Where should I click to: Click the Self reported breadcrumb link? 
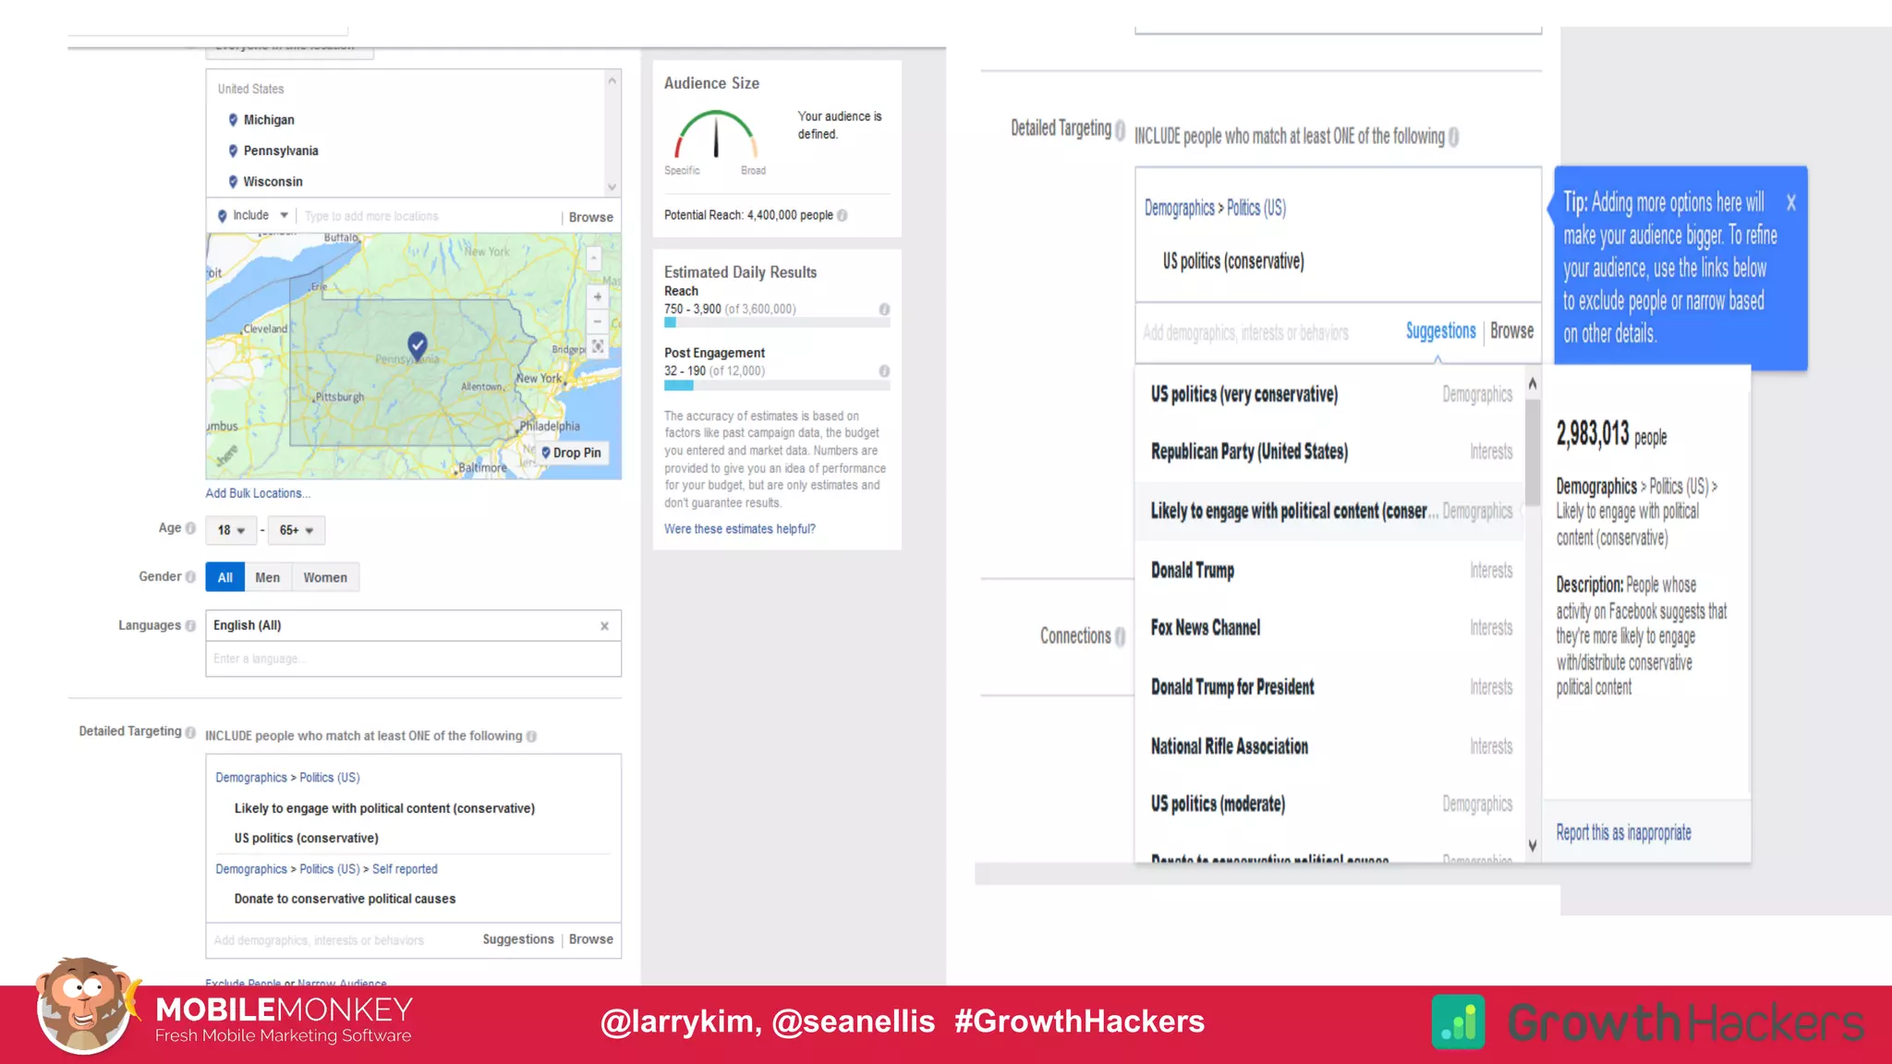tap(405, 869)
